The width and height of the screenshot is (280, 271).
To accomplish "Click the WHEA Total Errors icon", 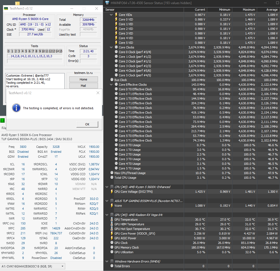I will pos(112,266).
